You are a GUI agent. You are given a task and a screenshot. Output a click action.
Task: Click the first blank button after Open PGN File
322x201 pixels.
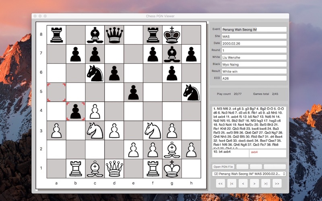tap(242, 167)
